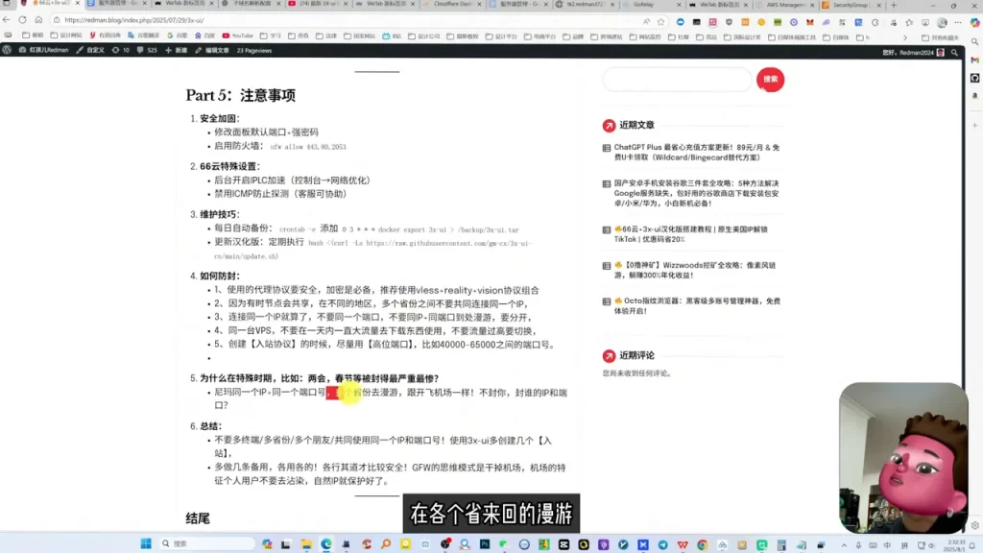The image size is (983, 553).
Task: Focus the sidebar search input field
Action: (677, 80)
